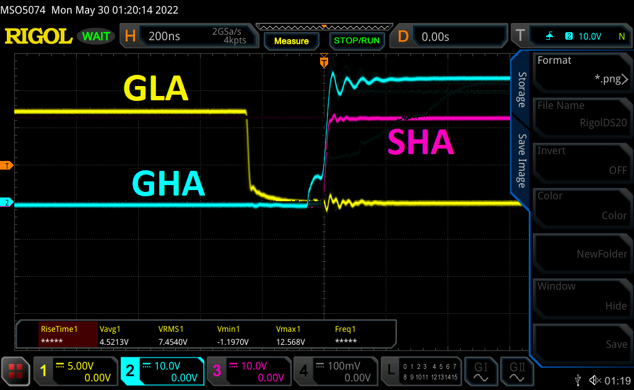This screenshot has width=634, height=390.
Task: Select the Vavg1 4.5213V measurement
Action: pyautogui.click(x=114, y=335)
